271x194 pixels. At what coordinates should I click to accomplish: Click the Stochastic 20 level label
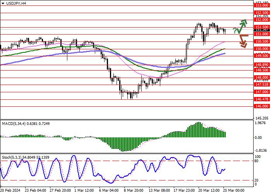(256, 180)
